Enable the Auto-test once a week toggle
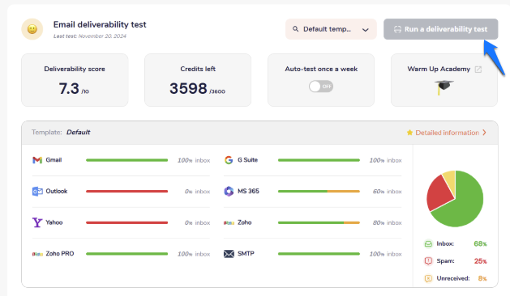 coord(321,87)
